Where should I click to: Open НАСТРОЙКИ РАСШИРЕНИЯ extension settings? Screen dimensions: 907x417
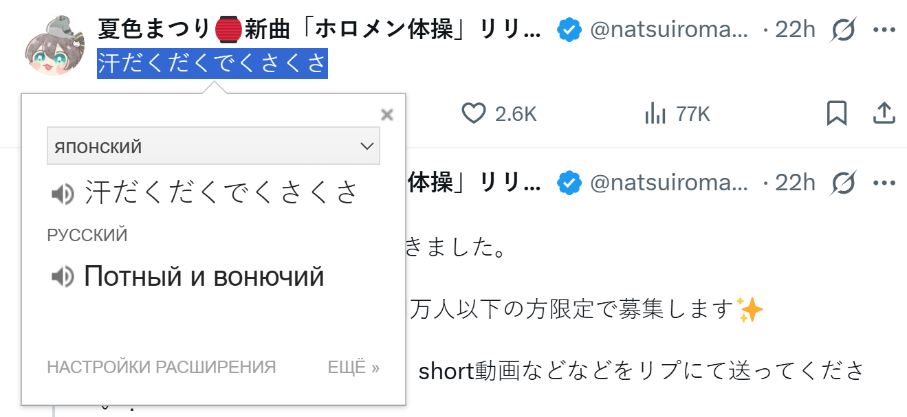click(161, 368)
